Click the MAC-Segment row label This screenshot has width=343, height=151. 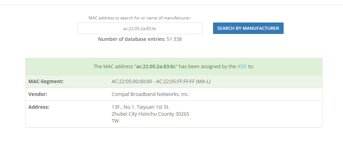point(46,81)
